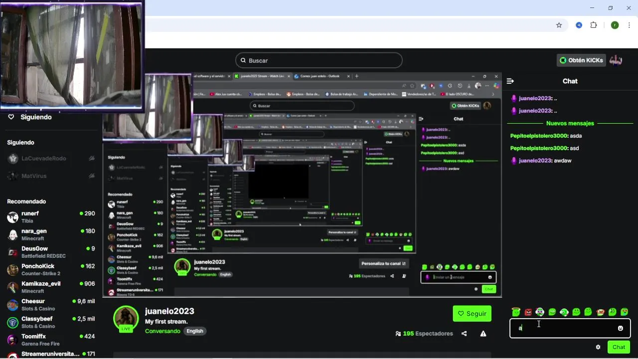Open nara_gen recommended channel

point(51,234)
